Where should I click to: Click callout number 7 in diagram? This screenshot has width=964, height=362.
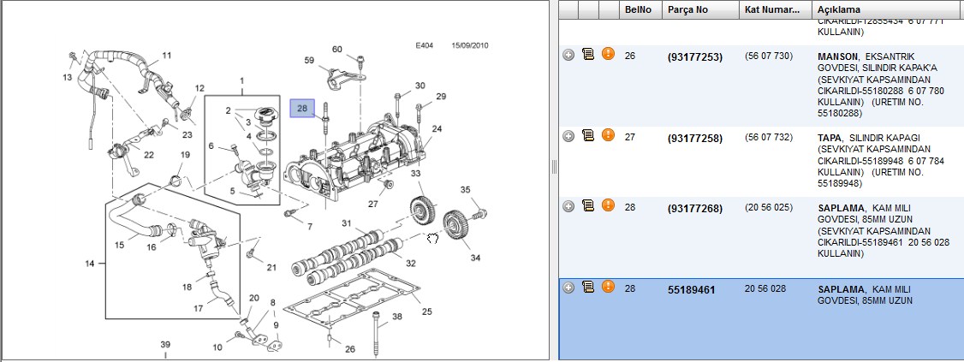(x=309, y=227)
